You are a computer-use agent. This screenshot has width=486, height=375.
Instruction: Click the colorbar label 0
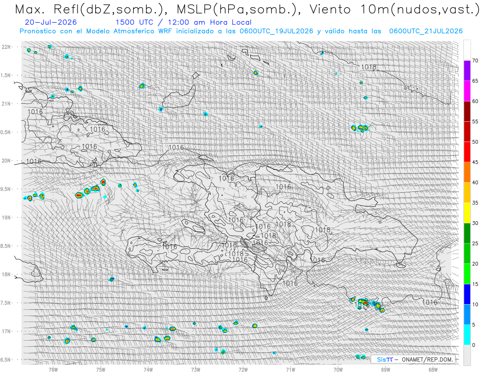[474, 345]
